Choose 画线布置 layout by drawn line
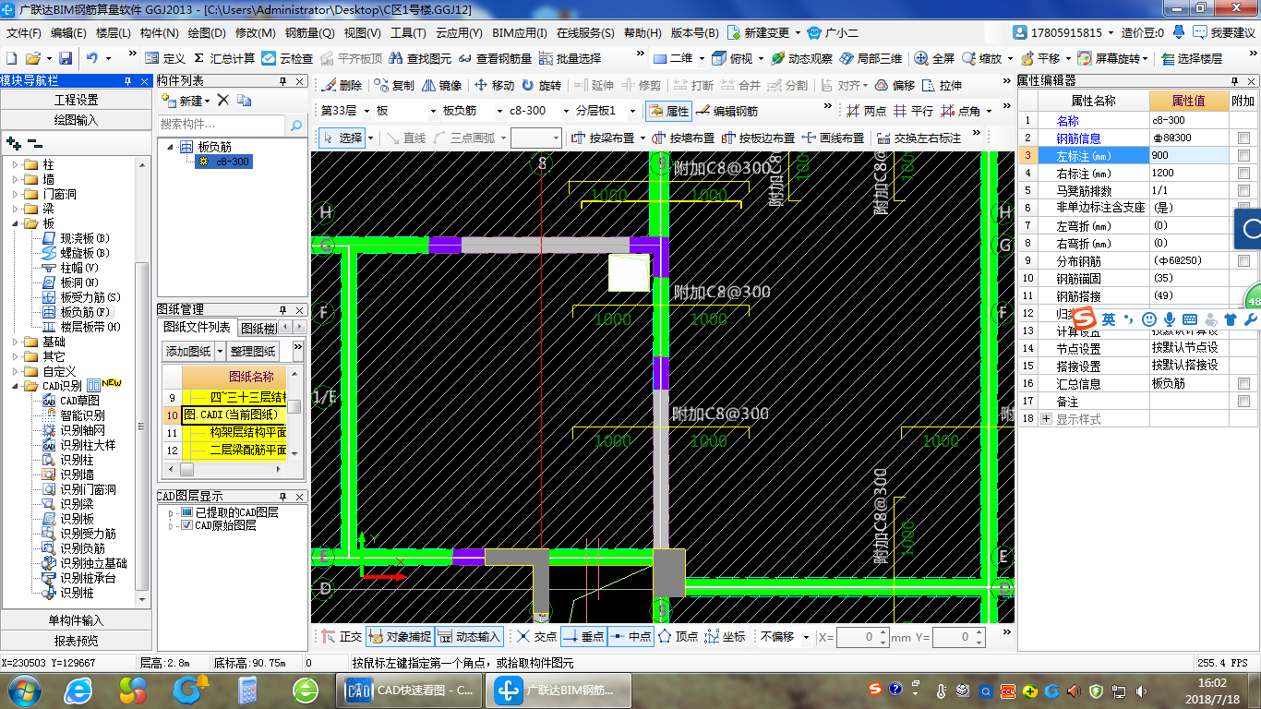Screen dimensions: 1261x709 pos(833,138)
